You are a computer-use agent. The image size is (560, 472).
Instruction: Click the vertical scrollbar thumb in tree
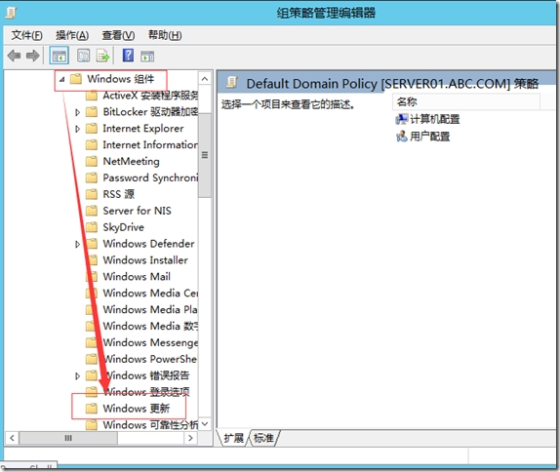(205, 155)
